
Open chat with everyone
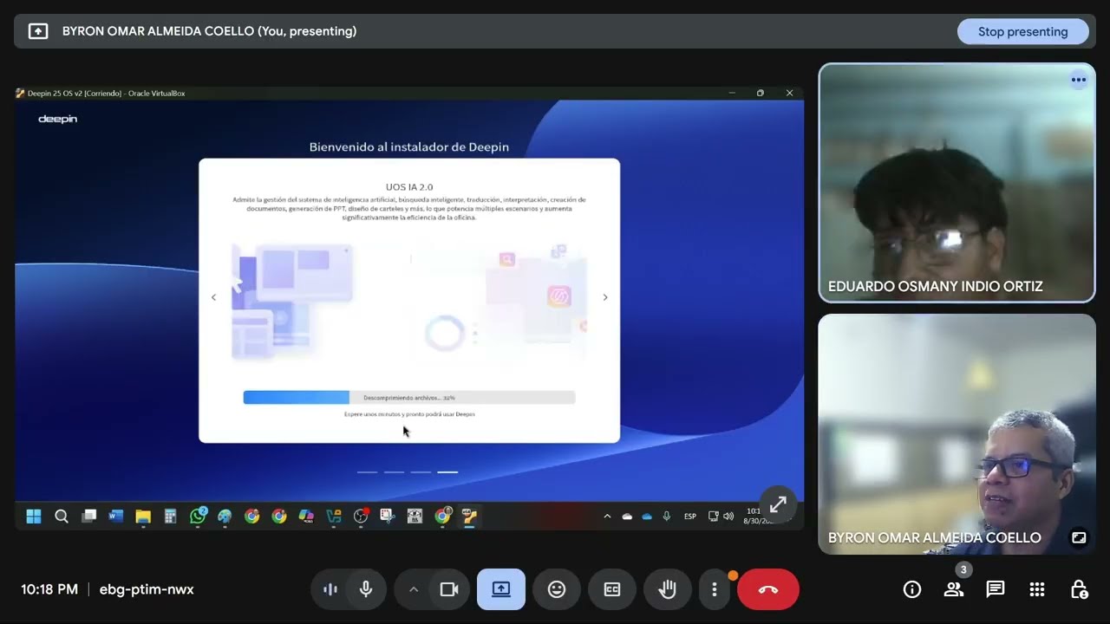click(996, 589)
